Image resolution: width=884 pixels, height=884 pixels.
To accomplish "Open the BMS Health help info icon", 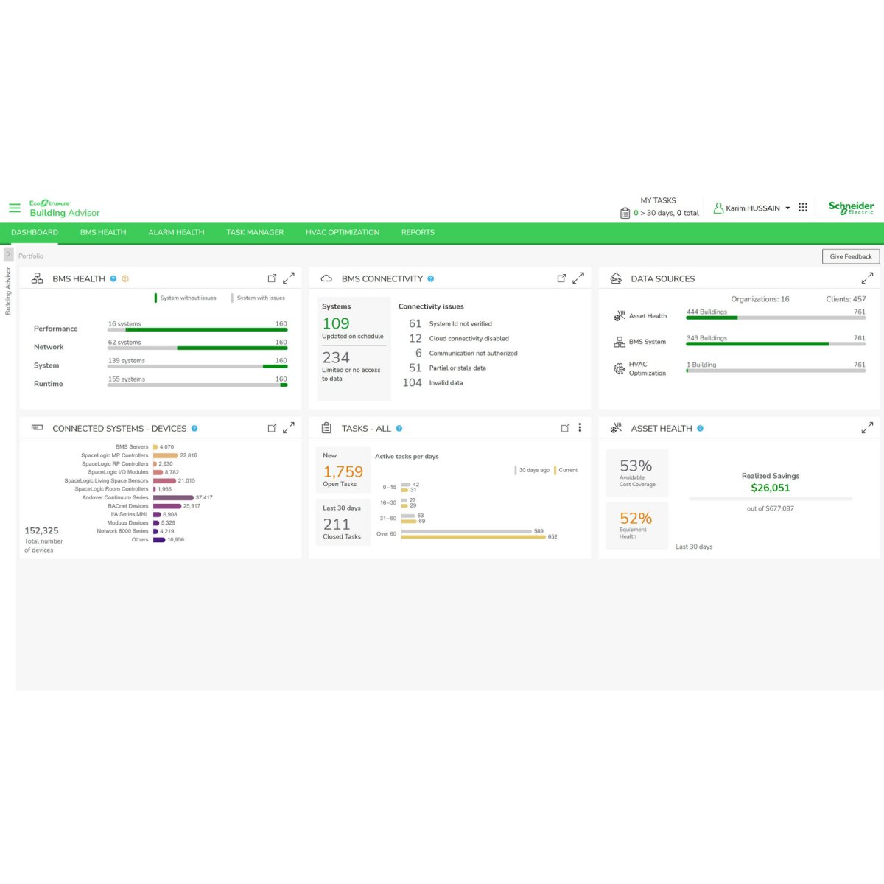I will 113,278.
